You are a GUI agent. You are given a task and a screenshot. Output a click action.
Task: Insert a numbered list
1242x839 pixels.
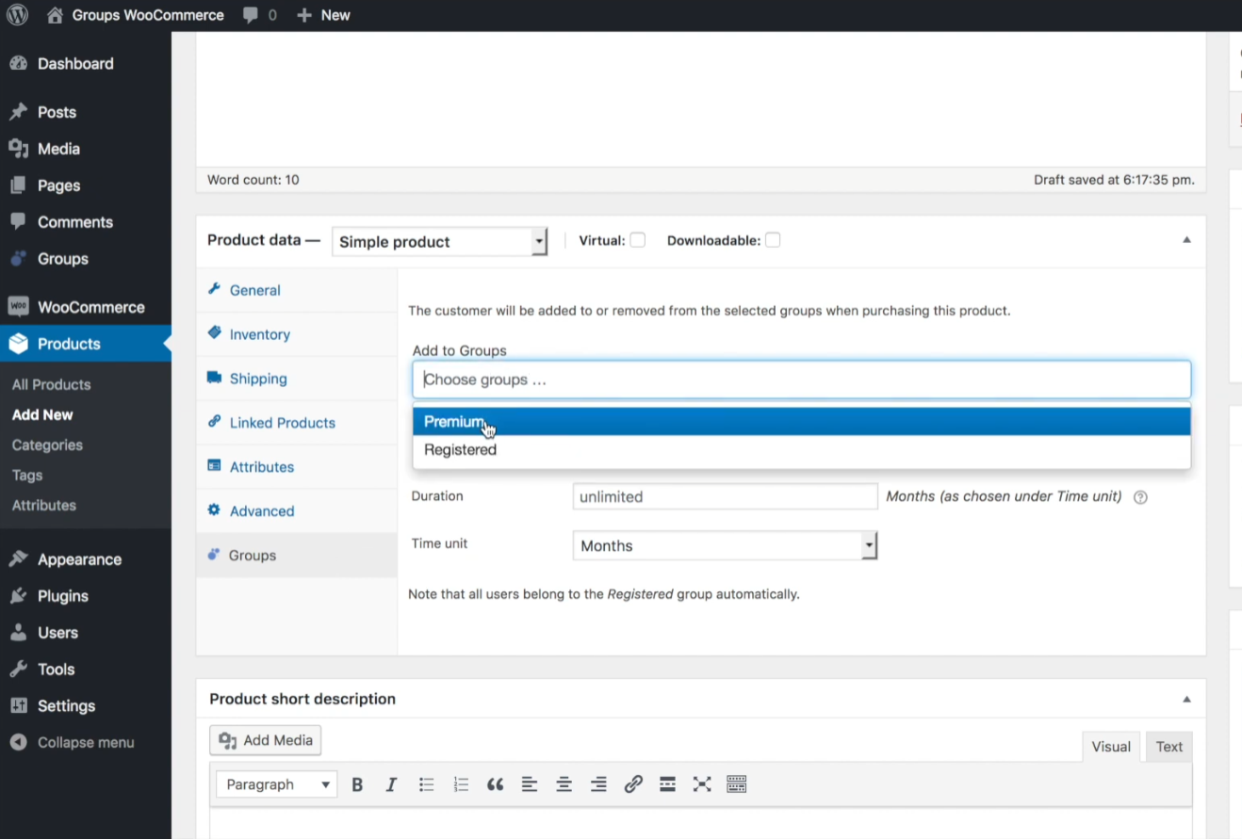tap(461, 784)
